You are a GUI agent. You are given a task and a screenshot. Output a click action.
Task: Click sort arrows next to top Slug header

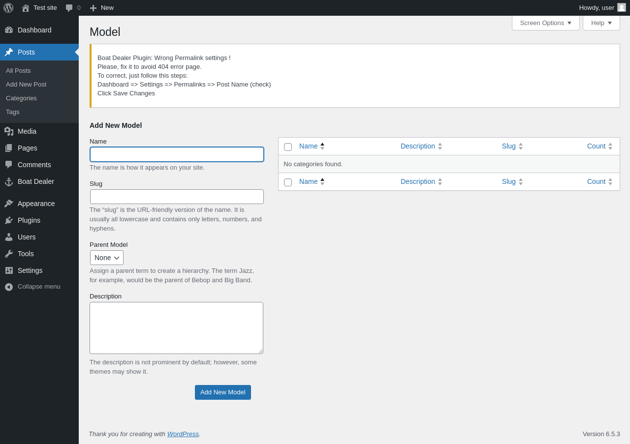click(521, 147)
